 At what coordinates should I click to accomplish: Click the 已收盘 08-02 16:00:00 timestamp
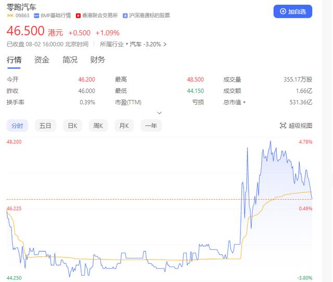(x=47, y=44)
